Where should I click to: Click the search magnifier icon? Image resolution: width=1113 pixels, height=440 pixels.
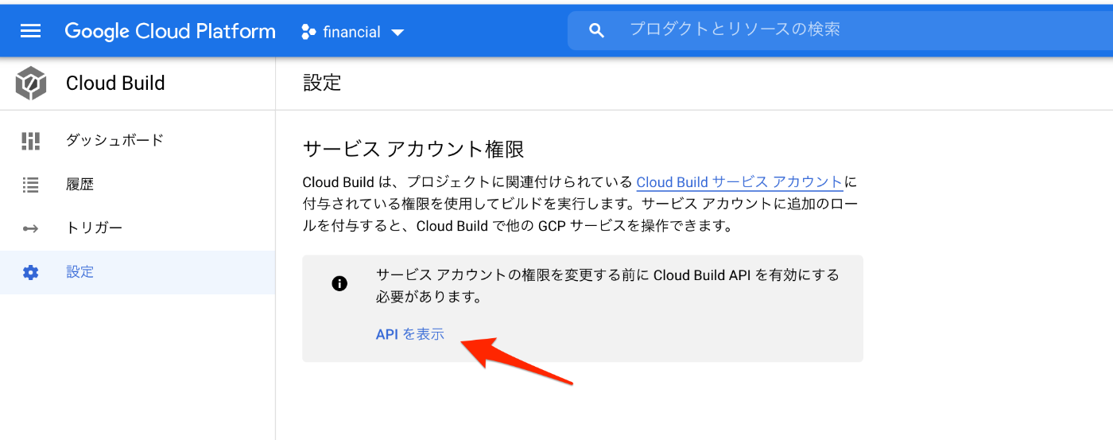597,31
